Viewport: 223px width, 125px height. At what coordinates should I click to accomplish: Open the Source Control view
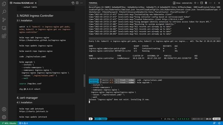coord(4,20)
